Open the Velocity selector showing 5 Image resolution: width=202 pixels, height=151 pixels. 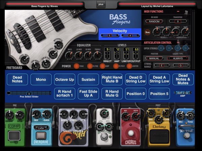point(110,36)
